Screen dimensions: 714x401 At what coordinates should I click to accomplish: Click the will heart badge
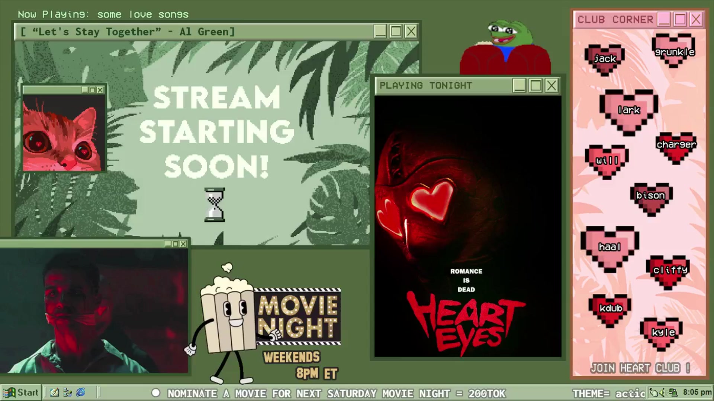[607, 162]
